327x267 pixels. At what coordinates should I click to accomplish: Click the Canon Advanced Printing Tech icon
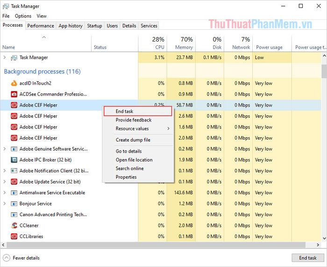14,215
